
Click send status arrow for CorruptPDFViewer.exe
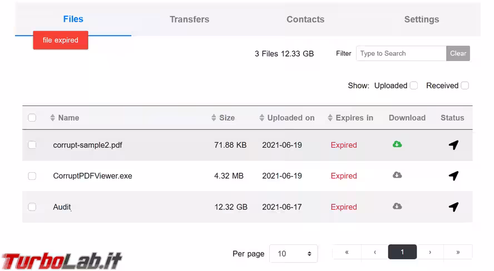(453, 176)
